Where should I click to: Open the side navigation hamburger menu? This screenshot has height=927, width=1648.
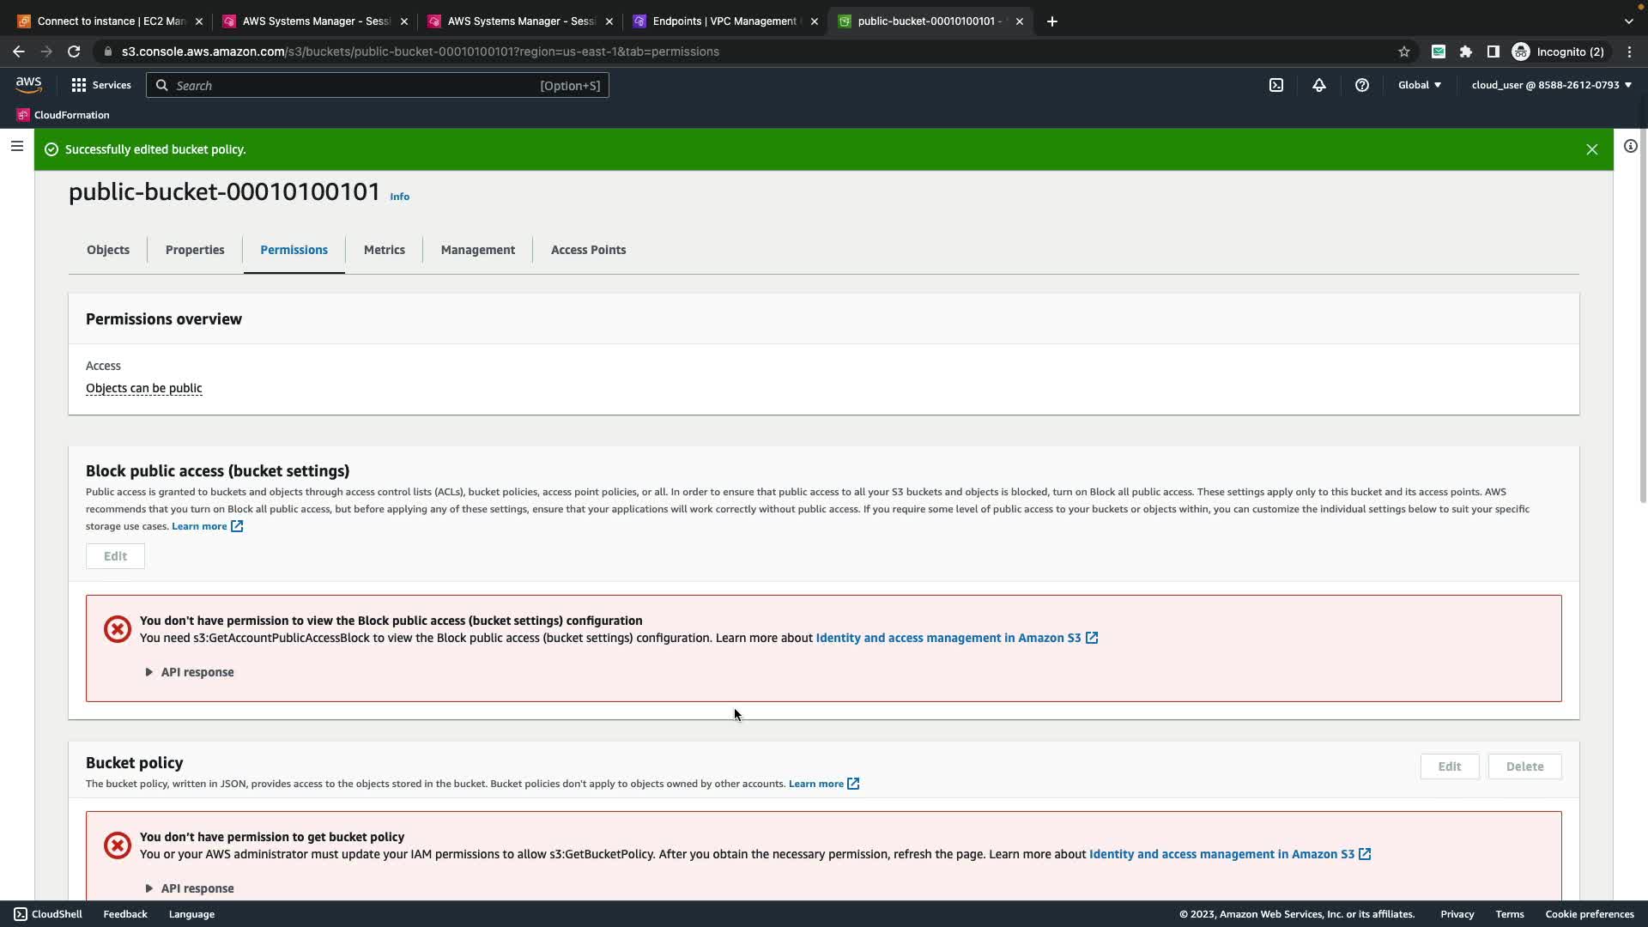pyautogui.click(x=16, y=146)
